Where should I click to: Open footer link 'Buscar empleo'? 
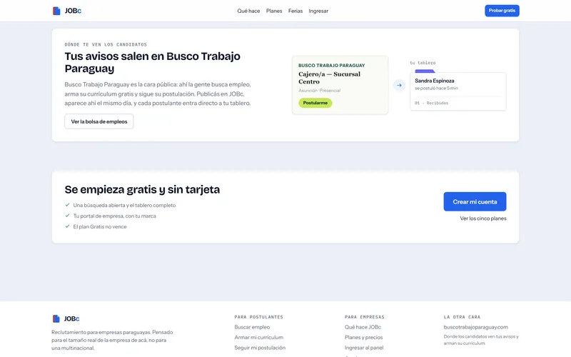tap(252, 327)
